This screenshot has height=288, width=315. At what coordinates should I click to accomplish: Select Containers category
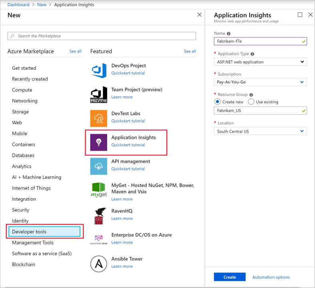coord(24,144)
